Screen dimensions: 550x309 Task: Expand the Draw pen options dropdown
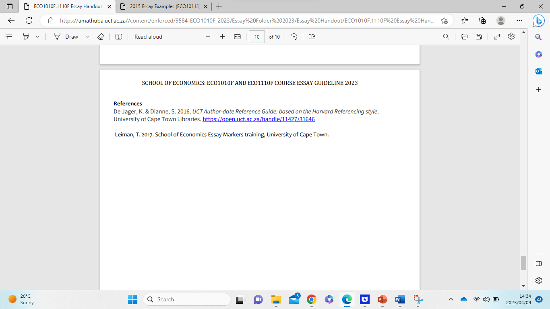[x=87, y=37]
